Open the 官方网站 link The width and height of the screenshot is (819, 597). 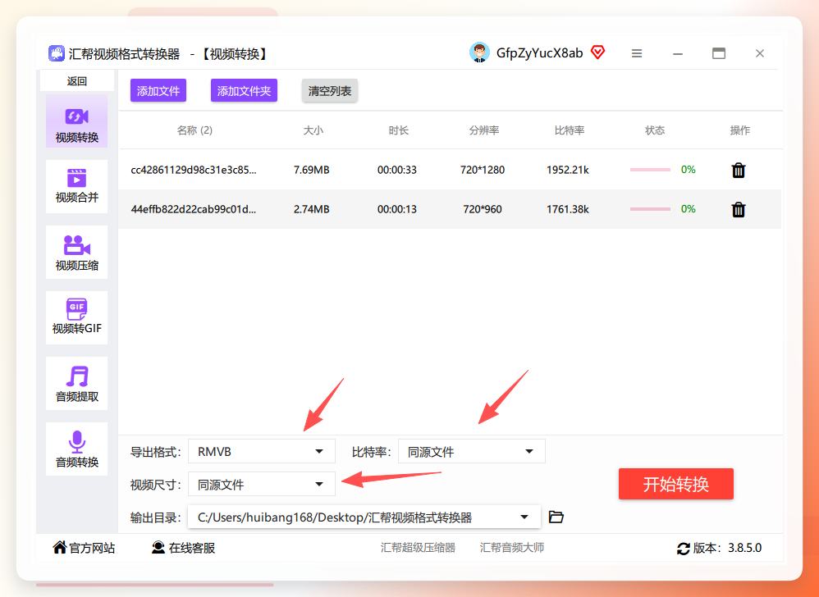[92, 548]
